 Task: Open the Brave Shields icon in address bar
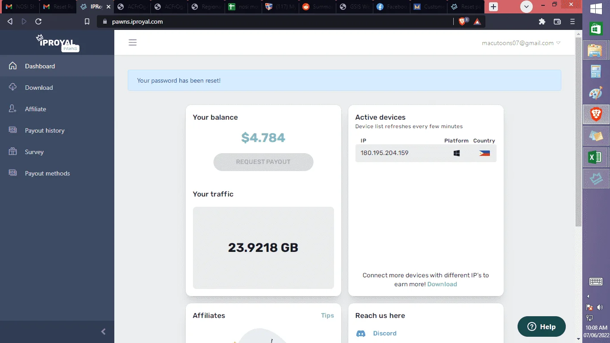coord(463,21)
